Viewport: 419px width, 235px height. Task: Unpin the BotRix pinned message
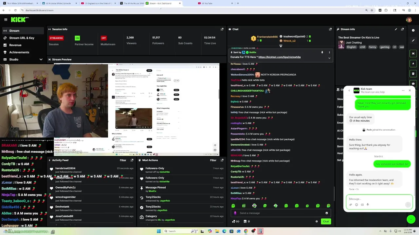tap(322, 52)
